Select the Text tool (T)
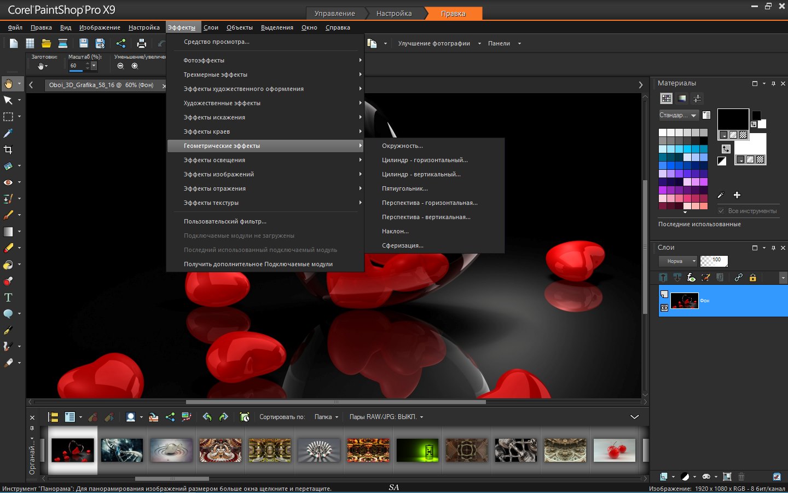The height and width of the screenshot is (493, 788). point(8,297)
